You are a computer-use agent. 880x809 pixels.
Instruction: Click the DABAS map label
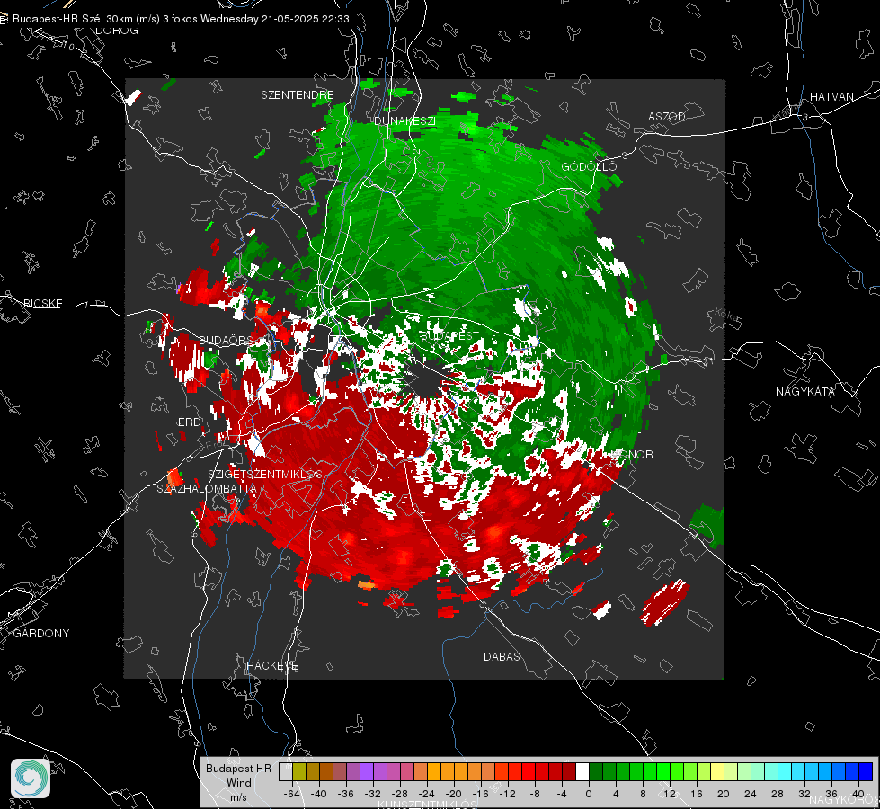click(x=502, y=656)
